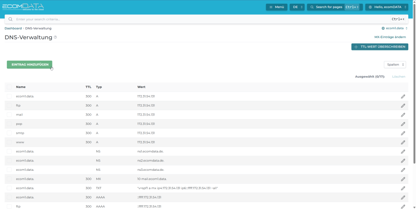Go to Dashboard breadcrumb

point(13,28)
